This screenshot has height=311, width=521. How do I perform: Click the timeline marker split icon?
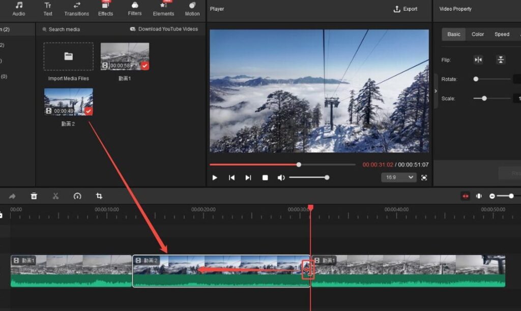(x=479, y=196)
